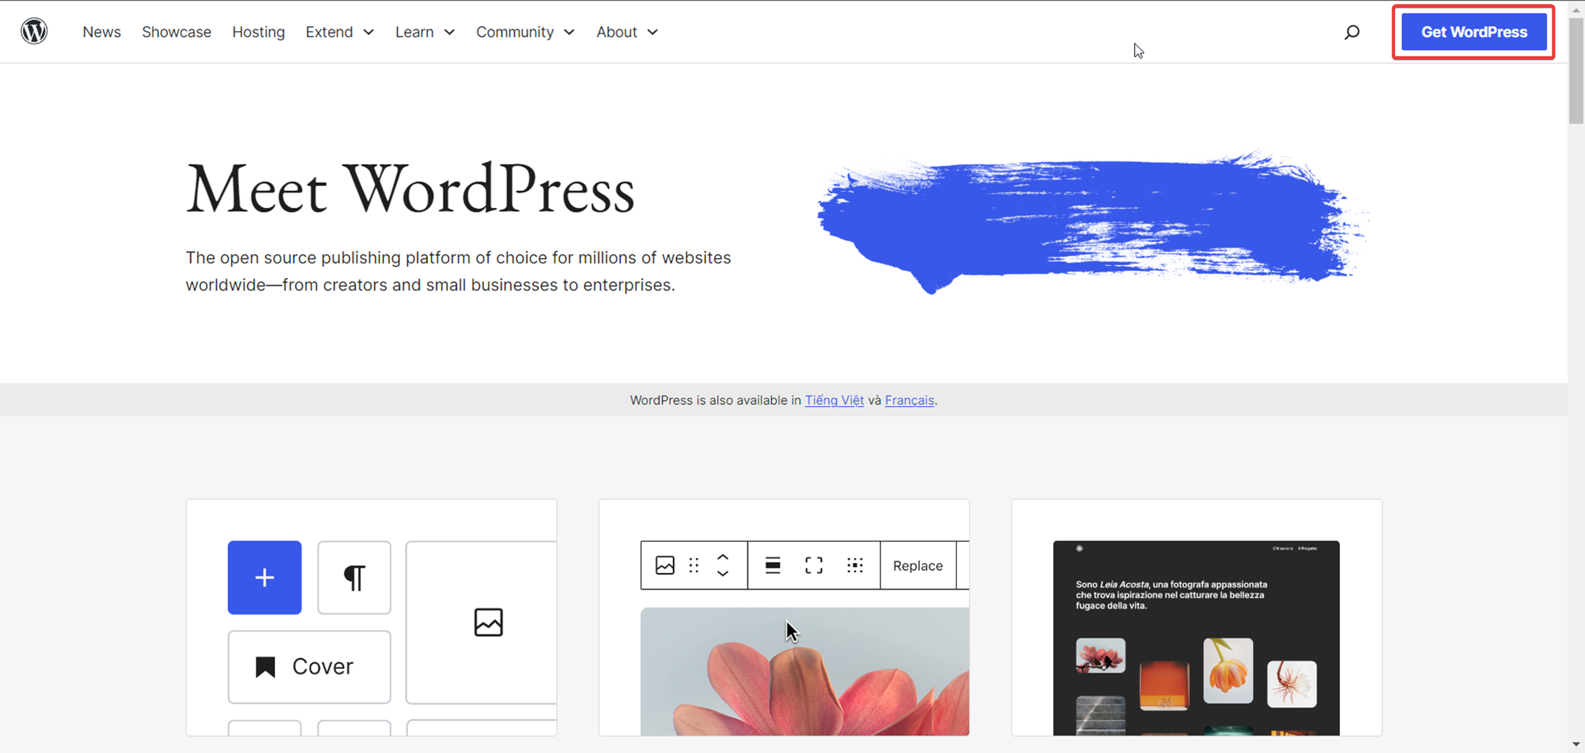
Task: Click the align icon in image toolbar
Action: point(773,565)
